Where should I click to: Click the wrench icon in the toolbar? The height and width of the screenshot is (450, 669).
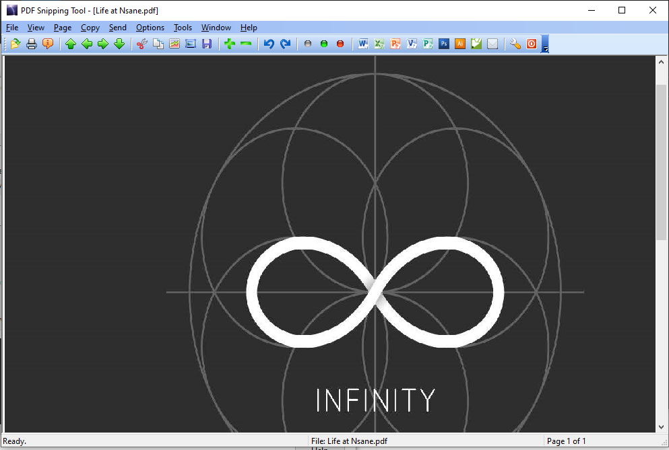(x=515, y=44)
